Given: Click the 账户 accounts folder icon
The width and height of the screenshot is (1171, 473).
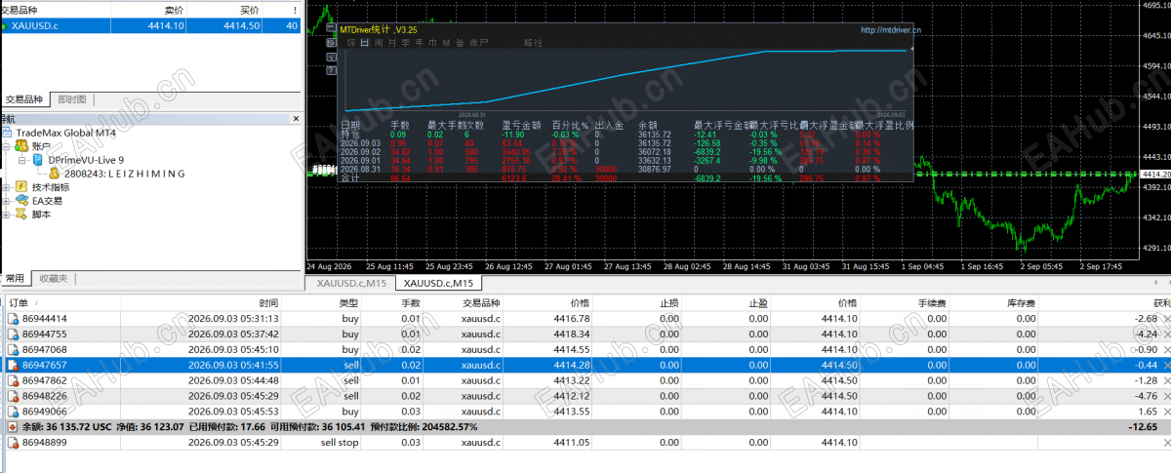Looking at the screenshot, I should coord(20,145).
